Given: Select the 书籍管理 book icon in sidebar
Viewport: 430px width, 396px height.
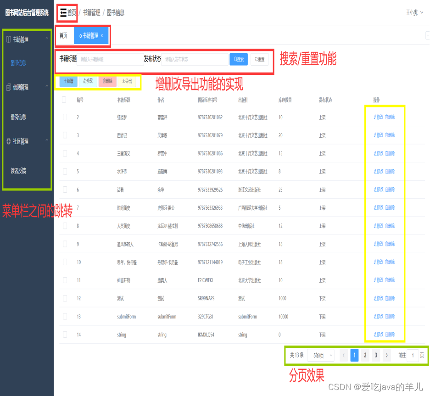Looking at the screenshot, I should click(8, 39).
